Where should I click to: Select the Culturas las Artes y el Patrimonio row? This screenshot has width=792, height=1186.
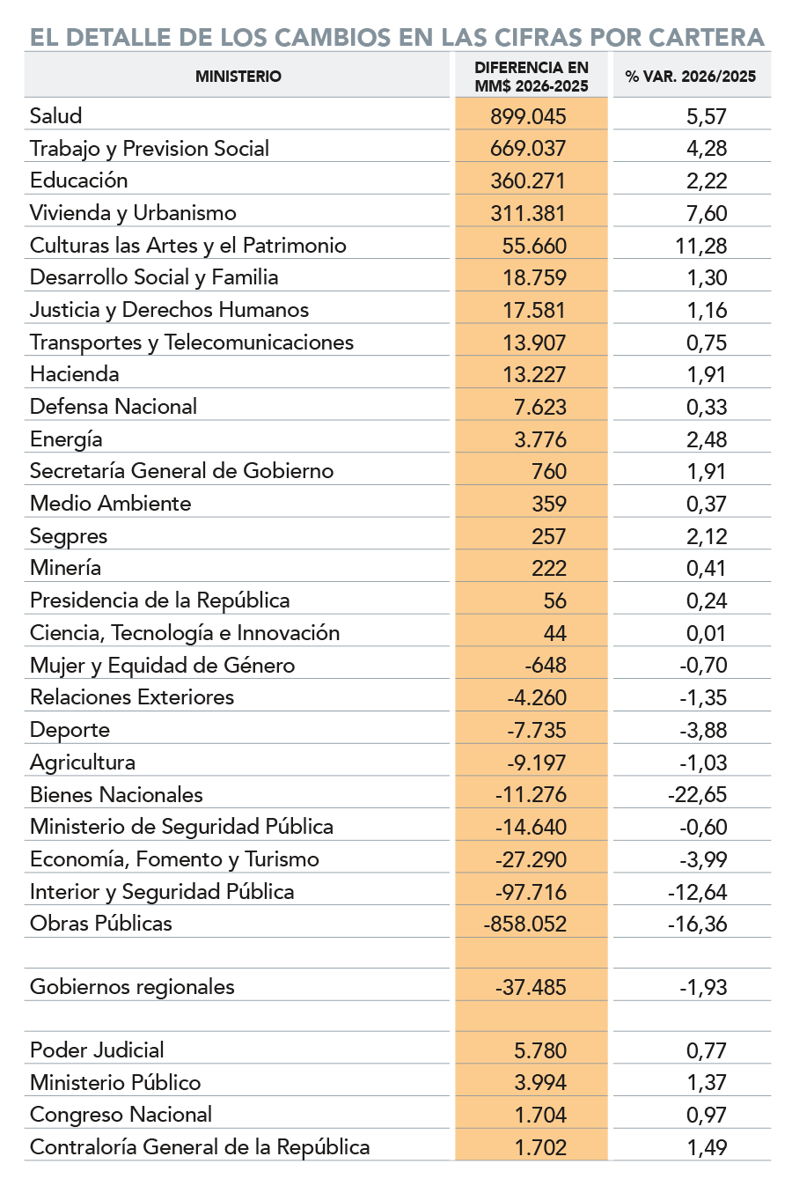tap(188, 245)
